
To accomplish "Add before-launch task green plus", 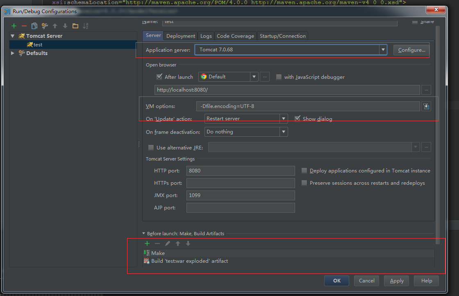I will (147, 243).
